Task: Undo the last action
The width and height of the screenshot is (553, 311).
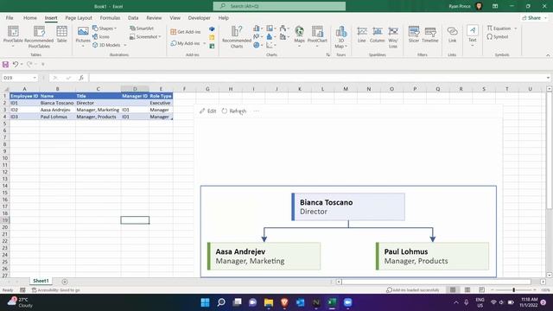Action: tap(16, 64)
